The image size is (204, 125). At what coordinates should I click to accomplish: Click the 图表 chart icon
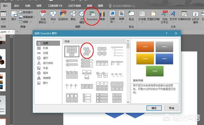click(103, 16)
